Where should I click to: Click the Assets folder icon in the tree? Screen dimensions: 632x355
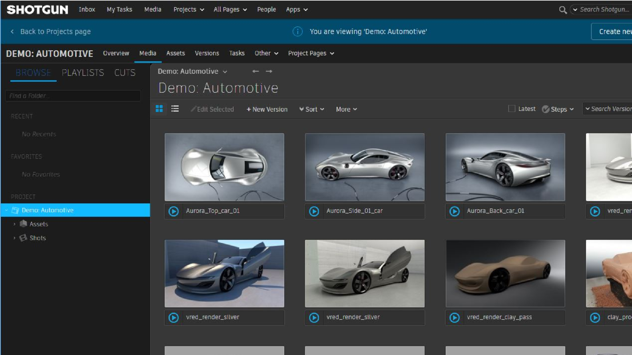pyautogui.click(x=23, y=224)
